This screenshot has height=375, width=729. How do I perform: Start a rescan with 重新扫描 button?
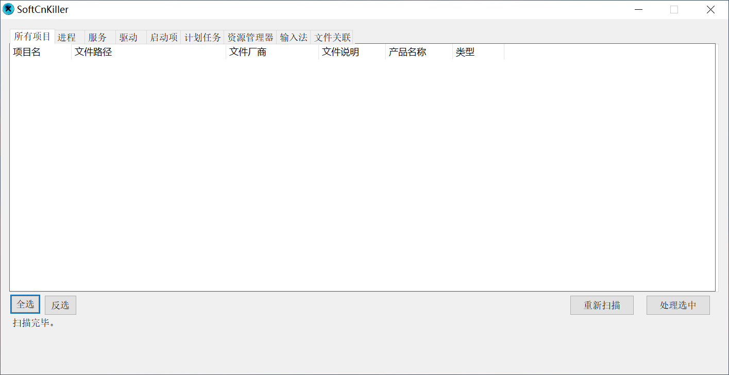click(602, 305)
